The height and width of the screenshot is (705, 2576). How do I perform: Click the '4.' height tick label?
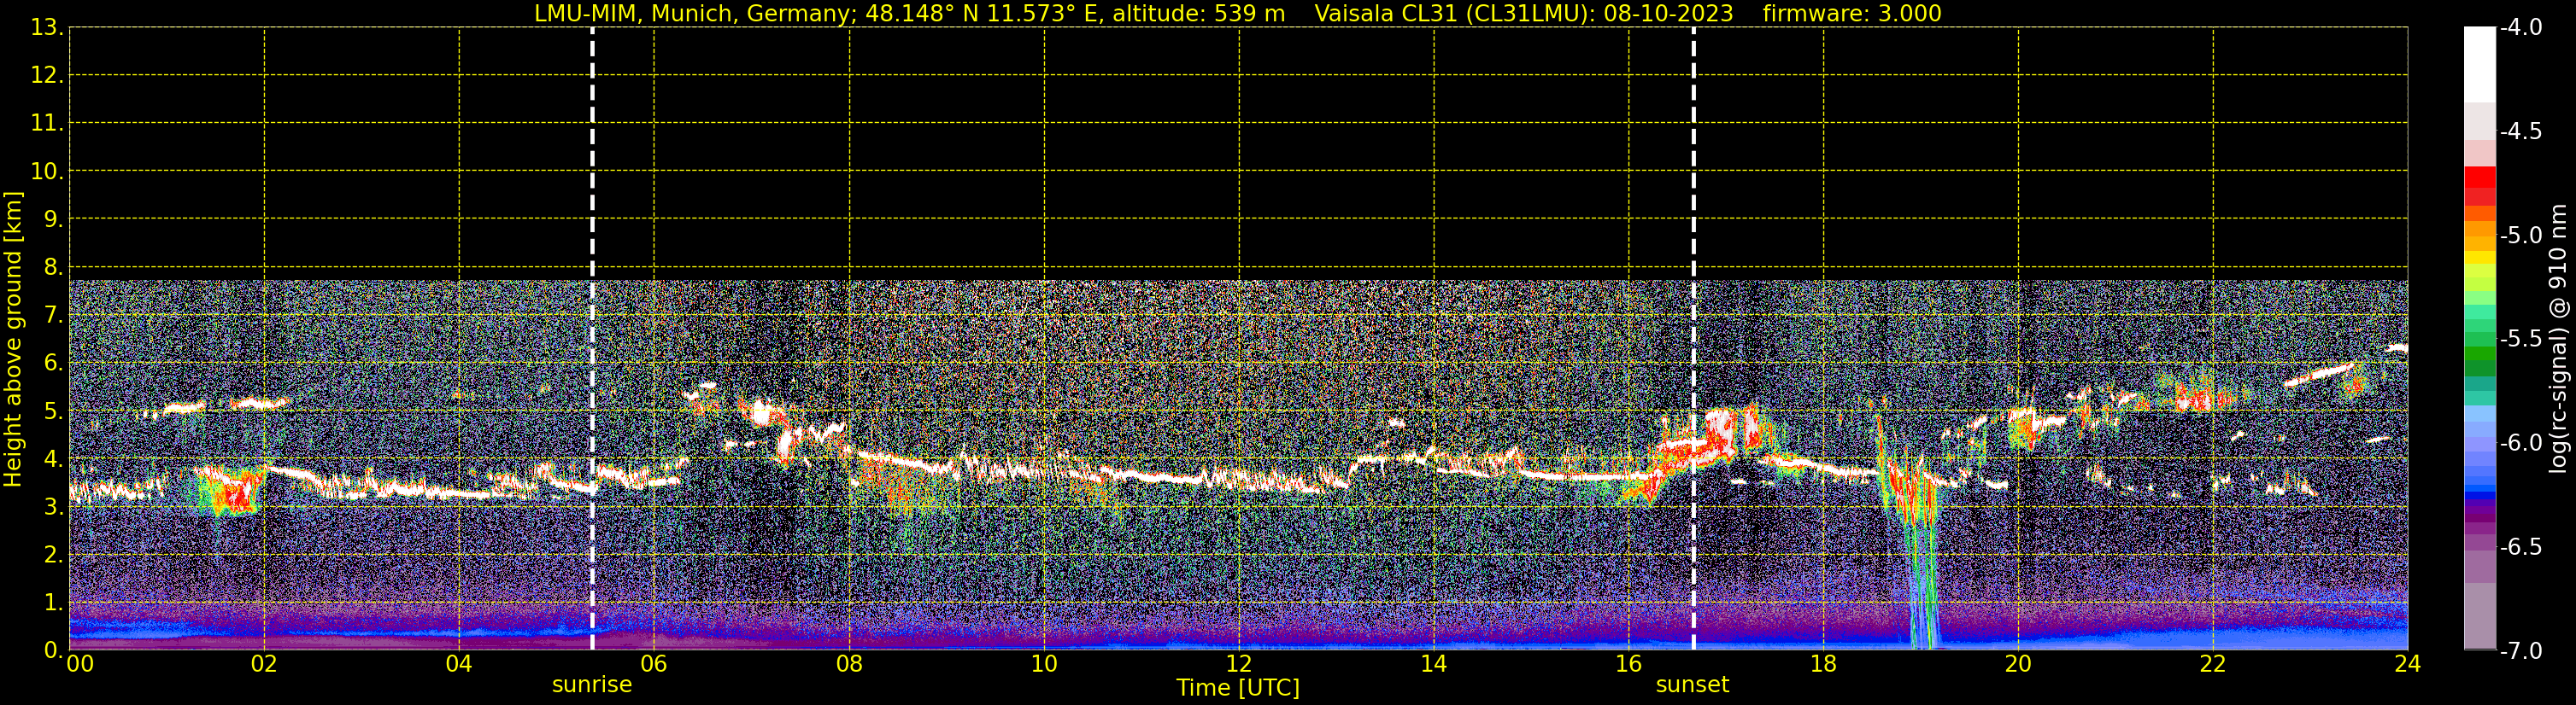[x=53, y=458]
